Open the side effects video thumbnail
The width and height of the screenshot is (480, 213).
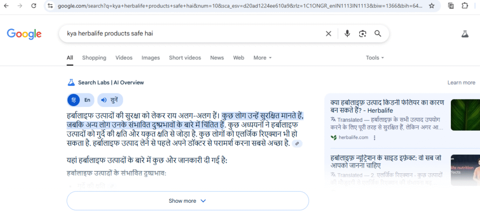[465, 170]
